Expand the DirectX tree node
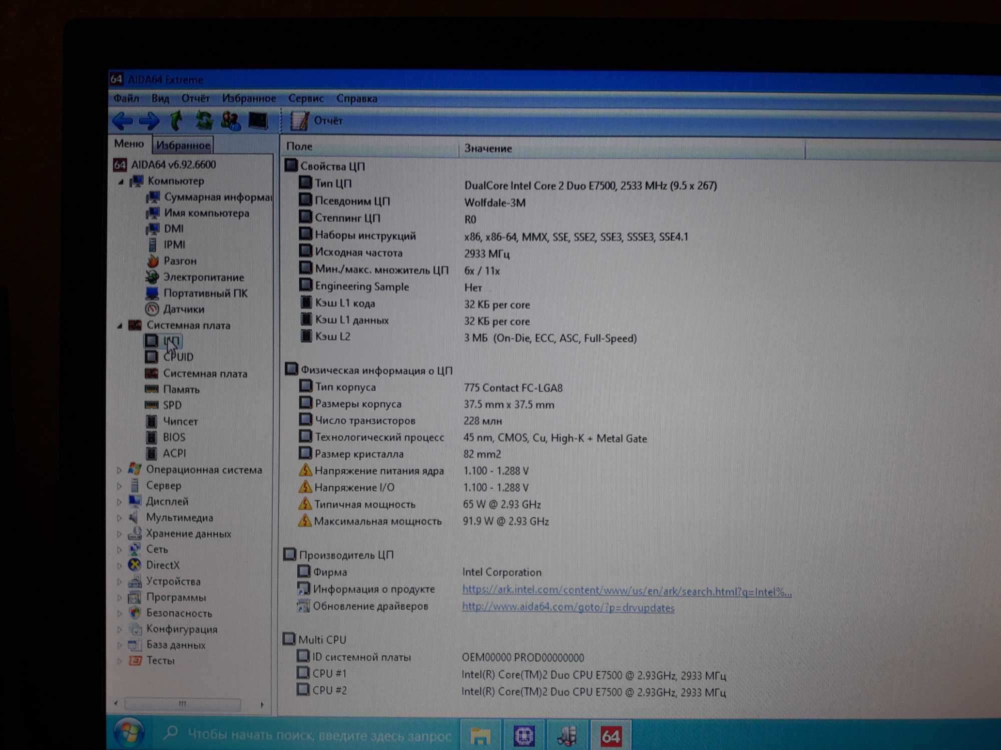The height and width of the screenshot is (750, 1001). tap(119, 565)
